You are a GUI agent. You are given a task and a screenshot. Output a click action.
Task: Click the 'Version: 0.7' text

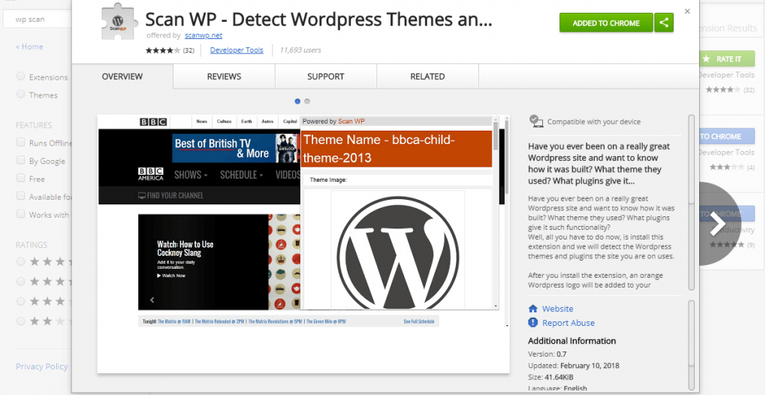[x=547, y=354]
